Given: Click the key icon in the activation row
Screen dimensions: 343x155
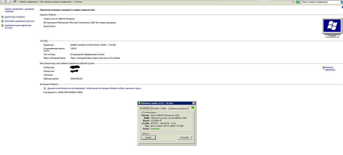Looking at the screenshot, I should point(45,88).
